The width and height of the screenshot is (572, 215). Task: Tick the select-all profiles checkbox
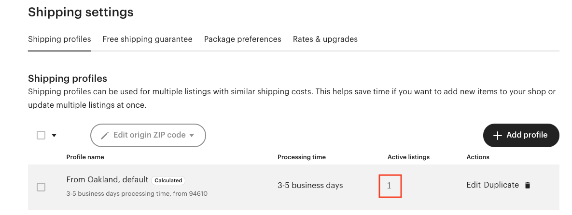(x=41, y=136)
